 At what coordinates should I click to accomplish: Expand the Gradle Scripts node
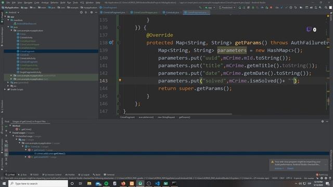(5, 89)
